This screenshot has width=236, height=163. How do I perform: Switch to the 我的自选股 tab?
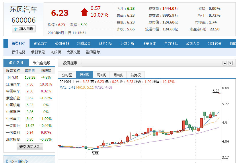tap(42, 63)
